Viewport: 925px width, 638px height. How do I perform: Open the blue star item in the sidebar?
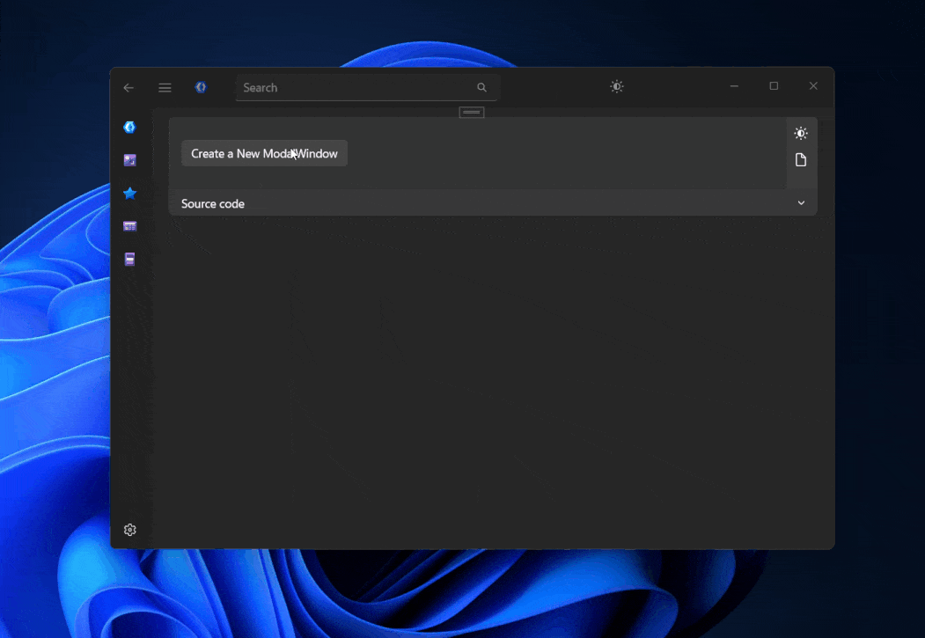pyautogui.click(x=129, y=193)
